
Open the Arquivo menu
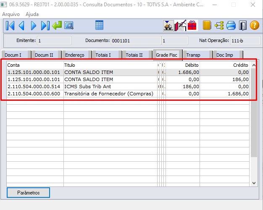(11, 14)
